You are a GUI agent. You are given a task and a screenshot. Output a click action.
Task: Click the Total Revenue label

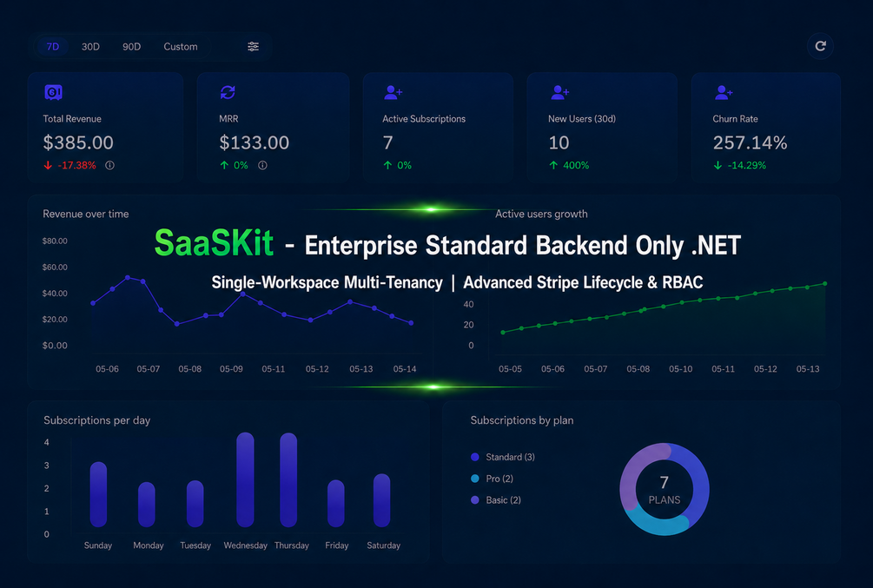72,119
